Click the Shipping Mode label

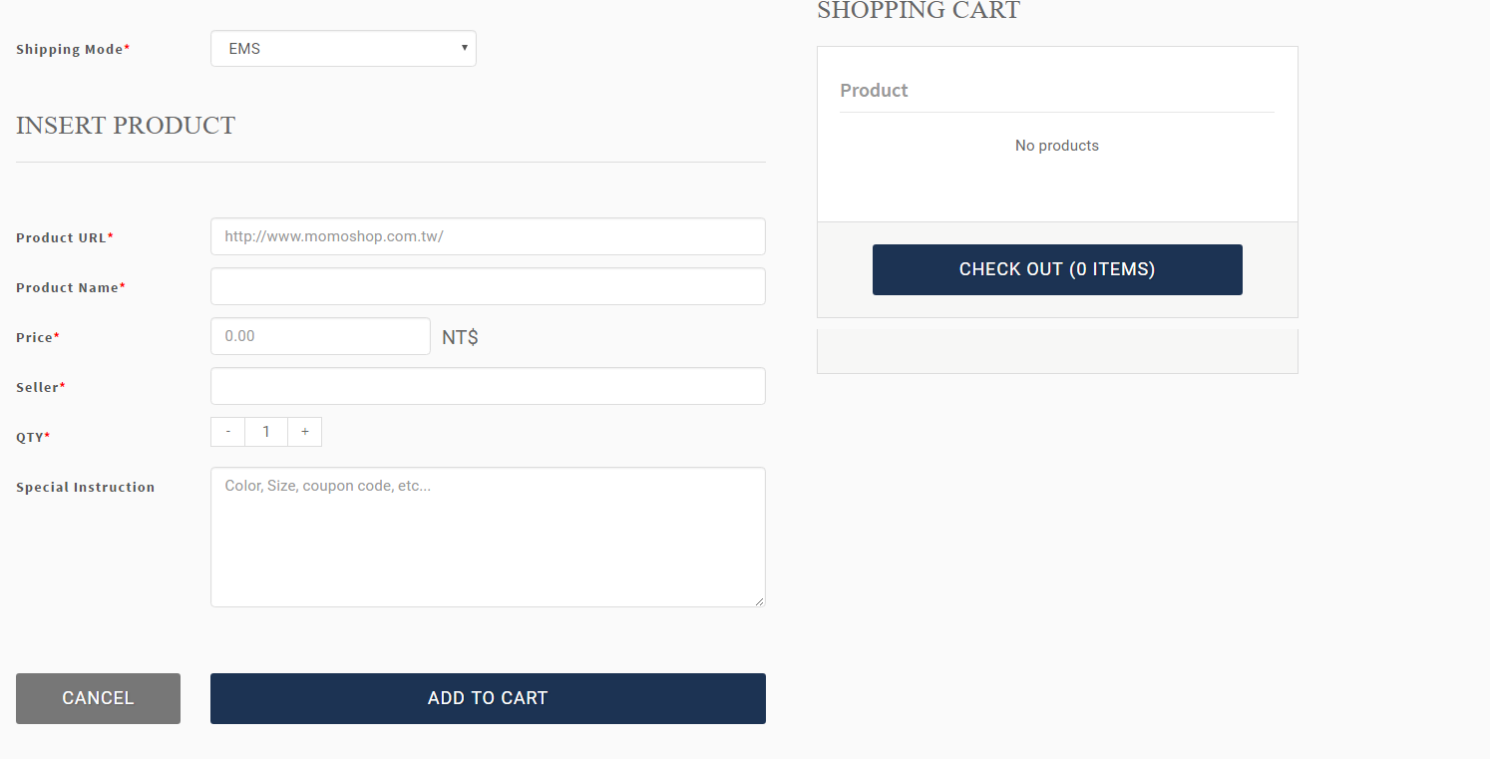[70, 49]
